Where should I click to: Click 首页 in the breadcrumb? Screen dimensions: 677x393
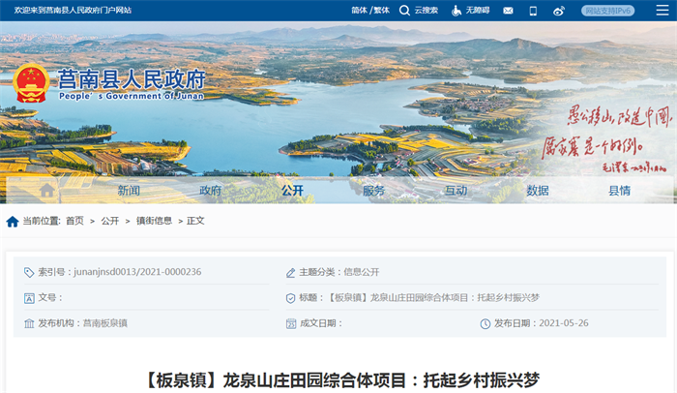click(x=74, y=222)
